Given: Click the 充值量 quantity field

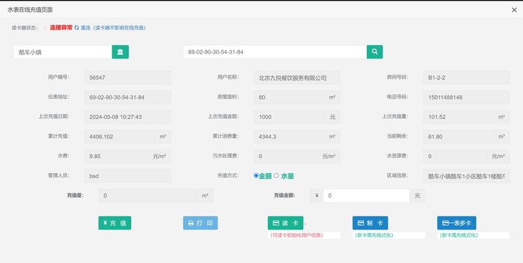Looking at the screenshot, I should point(148,196).
